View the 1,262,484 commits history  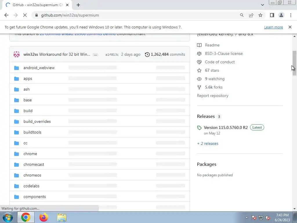click(165, 54)
